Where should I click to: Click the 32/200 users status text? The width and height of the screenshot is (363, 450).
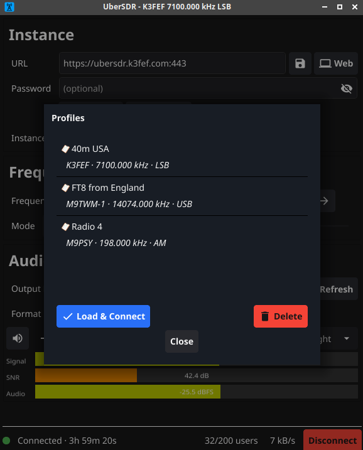pyautogui.click(x=231, y=441)
